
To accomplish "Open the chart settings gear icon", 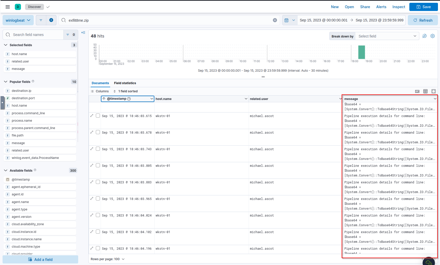I will tap(432, 36).
